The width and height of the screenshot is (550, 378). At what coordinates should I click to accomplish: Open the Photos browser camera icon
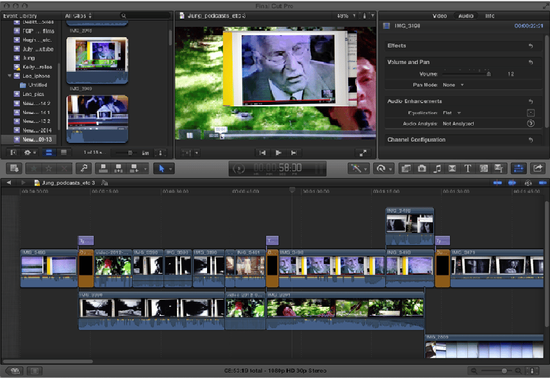(422, 168)
